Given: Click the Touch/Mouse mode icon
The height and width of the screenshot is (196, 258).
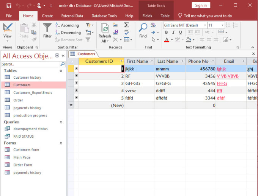Looking at the screenshot, I should tap(39, 6).
